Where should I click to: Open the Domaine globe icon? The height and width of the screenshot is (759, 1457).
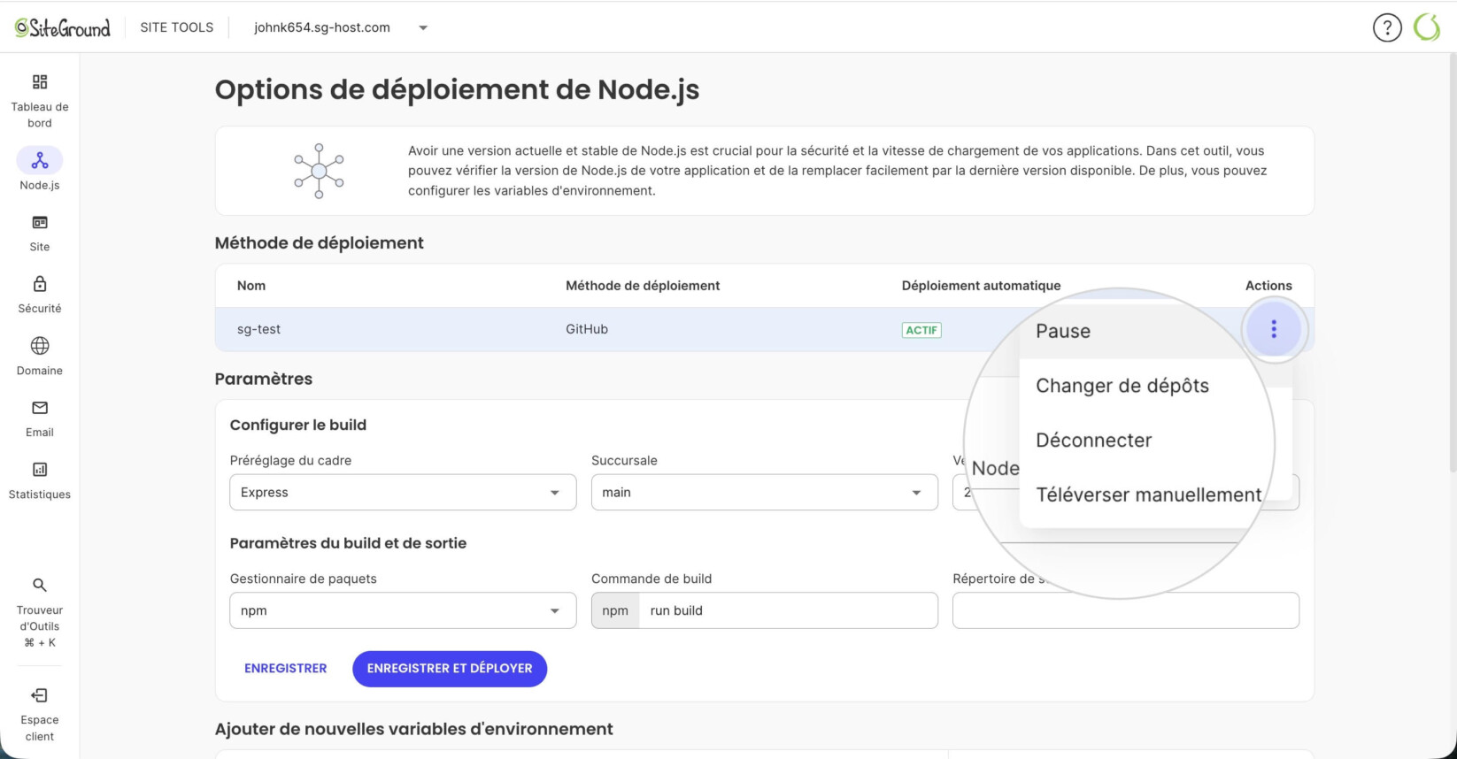[x=40, y=346]
